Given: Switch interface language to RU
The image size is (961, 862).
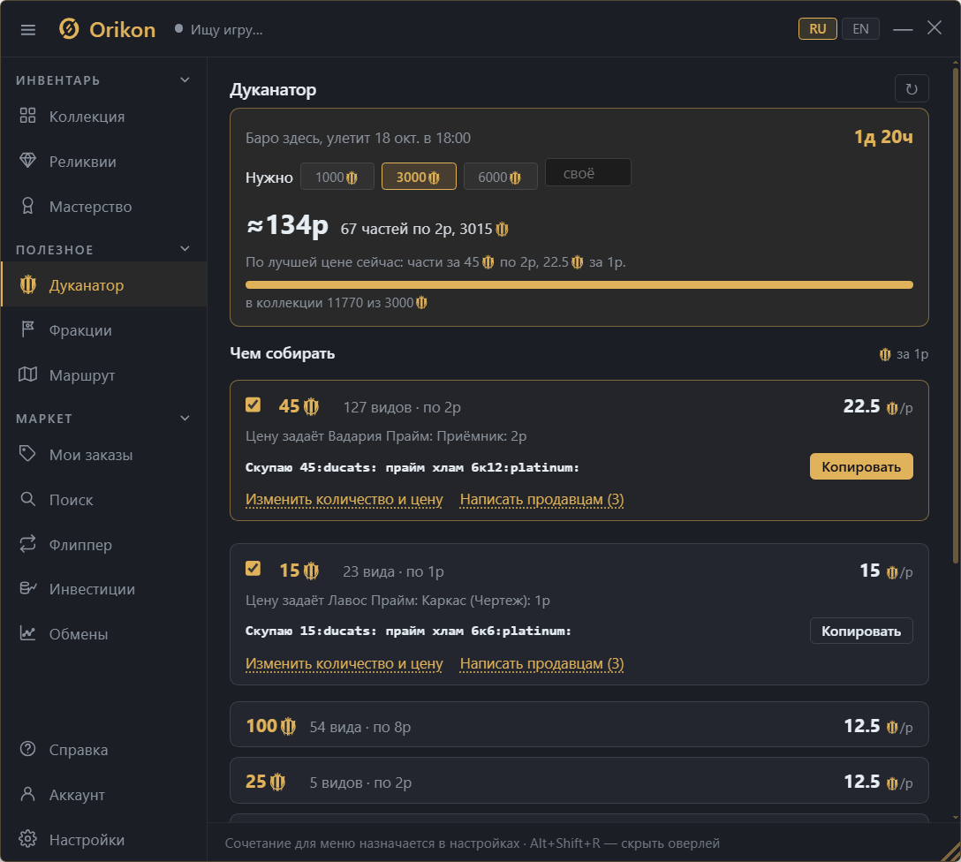Looking at the screenshot, I should click(818, 29).
